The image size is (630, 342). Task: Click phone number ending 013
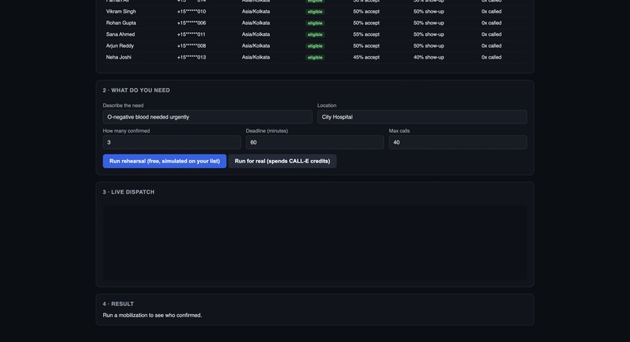click(x=192, y=58)
